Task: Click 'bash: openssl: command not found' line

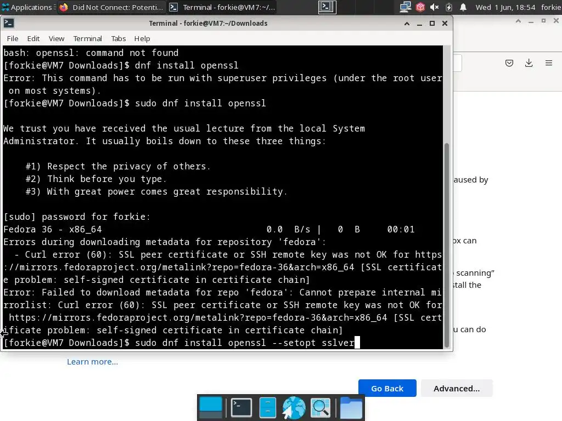Action: click(x=91, y=53)
